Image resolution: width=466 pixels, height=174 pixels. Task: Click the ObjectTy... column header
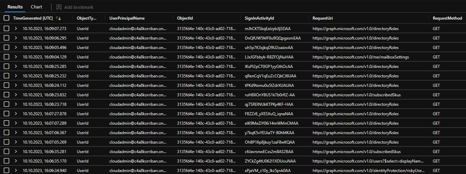[x=86, y=18]
